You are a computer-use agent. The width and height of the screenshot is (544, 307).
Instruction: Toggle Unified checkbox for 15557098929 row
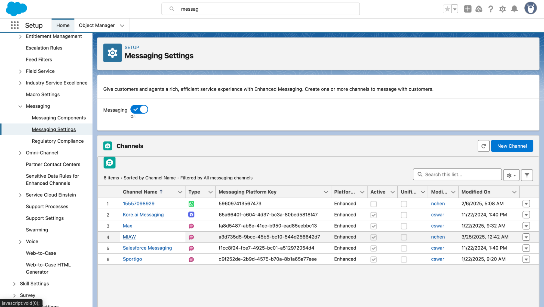click(404, 204)
